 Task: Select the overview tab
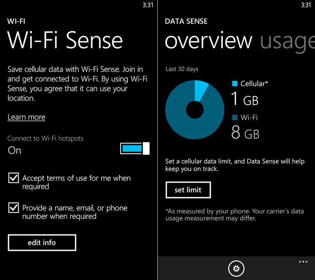tap(209, 41)
